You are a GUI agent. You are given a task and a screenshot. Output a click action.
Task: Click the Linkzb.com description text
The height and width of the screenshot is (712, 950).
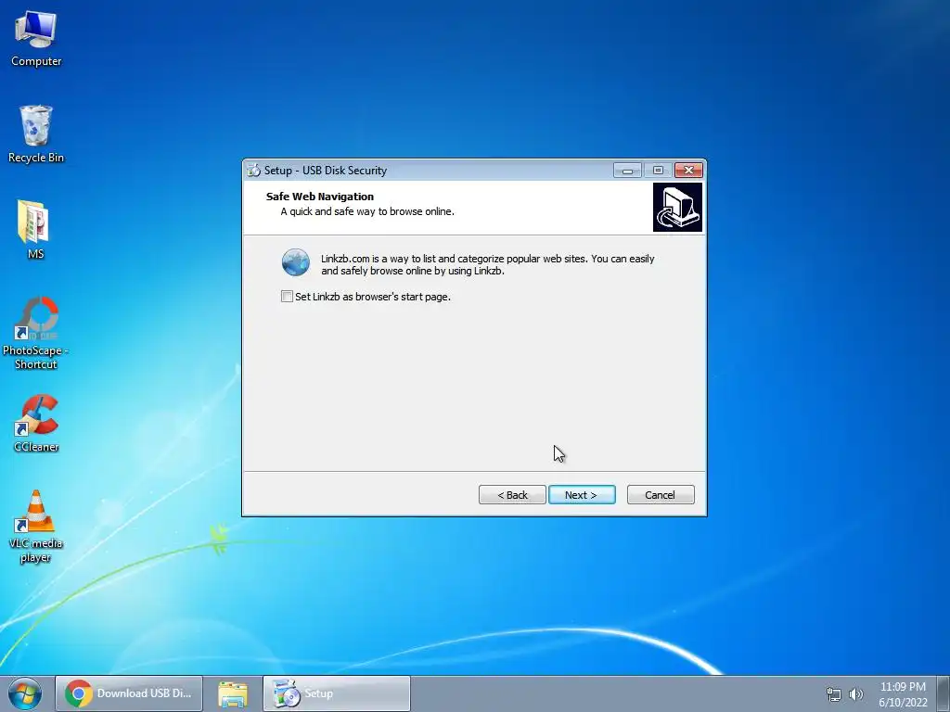[x=488, y=264]
